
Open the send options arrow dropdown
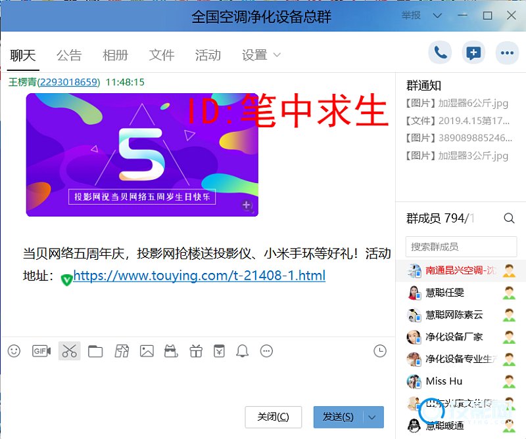coord(372,417)
